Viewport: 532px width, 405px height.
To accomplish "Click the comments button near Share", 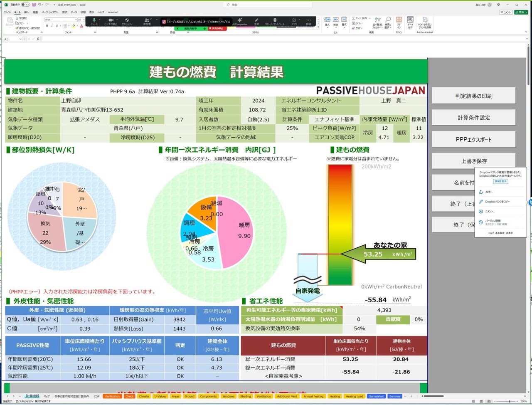I will [x=506, y=12].
